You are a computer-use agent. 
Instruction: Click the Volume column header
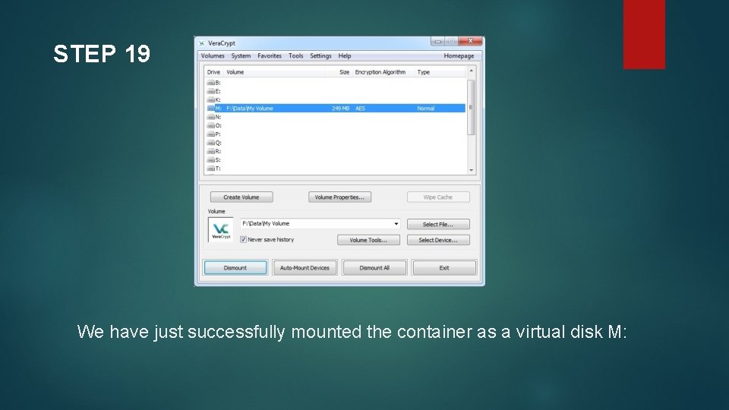click(x=274, y=72)
